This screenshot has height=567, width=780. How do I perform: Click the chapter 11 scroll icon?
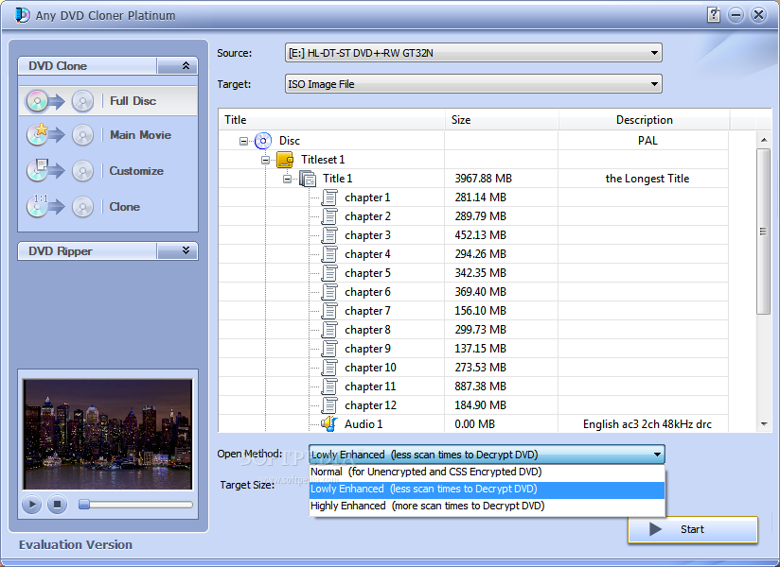coord(328,387)
